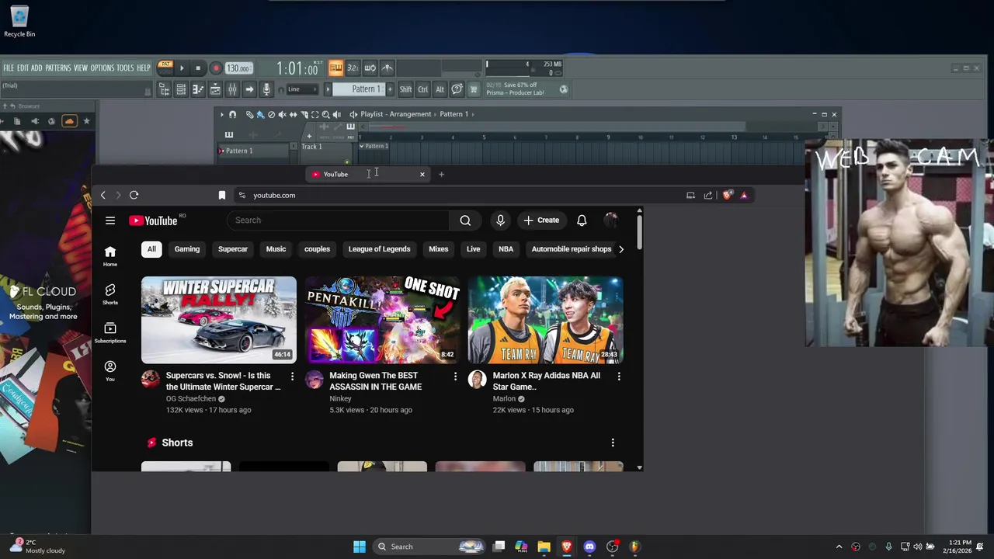Viewport: 994px width, 559px height.
Task: Open the You page in YouTube sidebar
Action: pos(110,371)
